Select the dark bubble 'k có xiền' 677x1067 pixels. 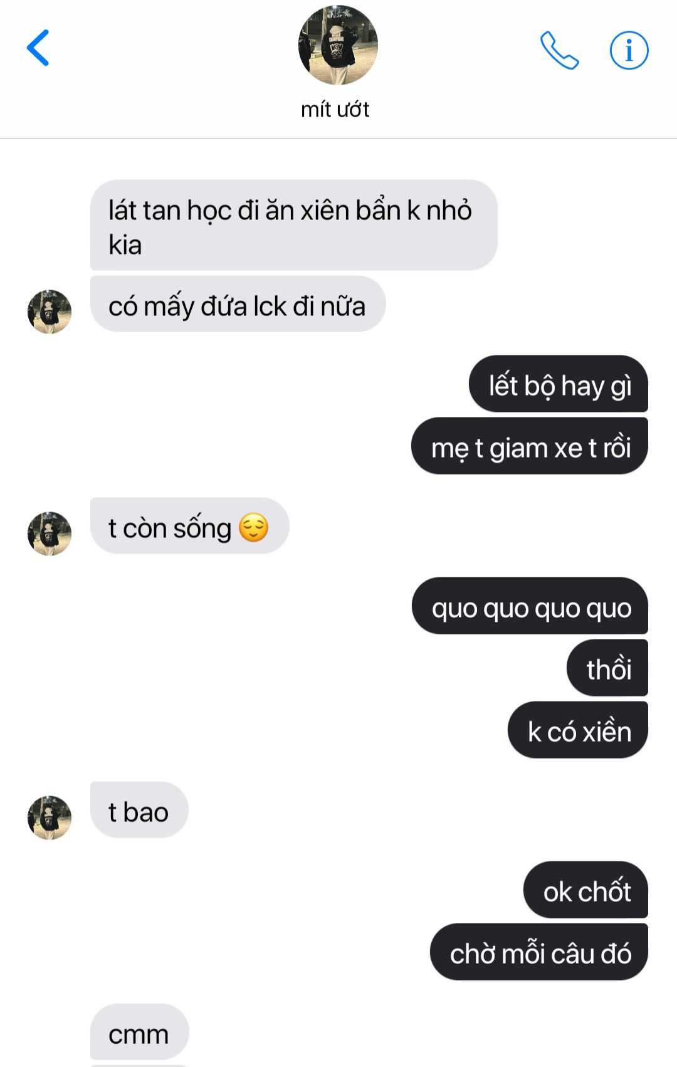[578, 730]
